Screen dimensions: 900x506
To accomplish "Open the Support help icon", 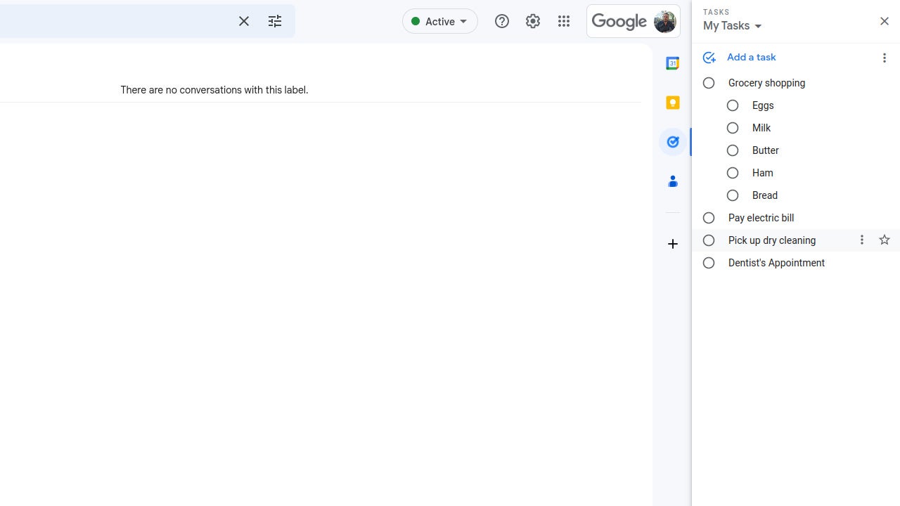I will point(502,21).
